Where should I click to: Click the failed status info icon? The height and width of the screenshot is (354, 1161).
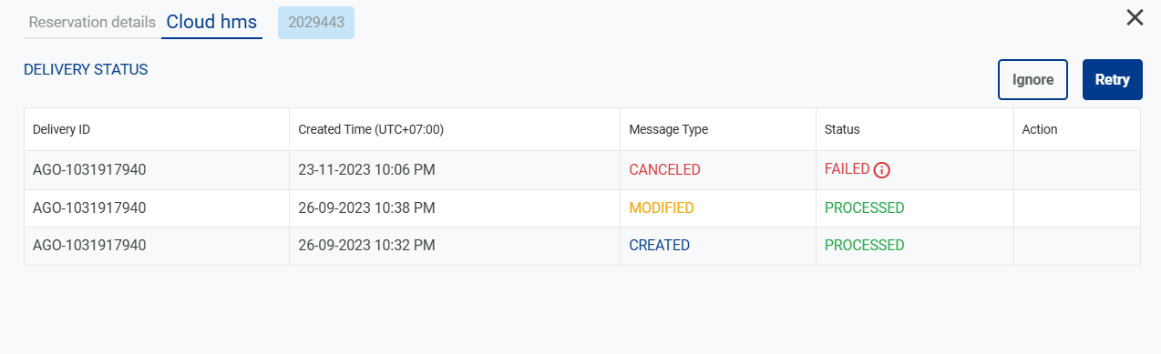pos(881,170)
